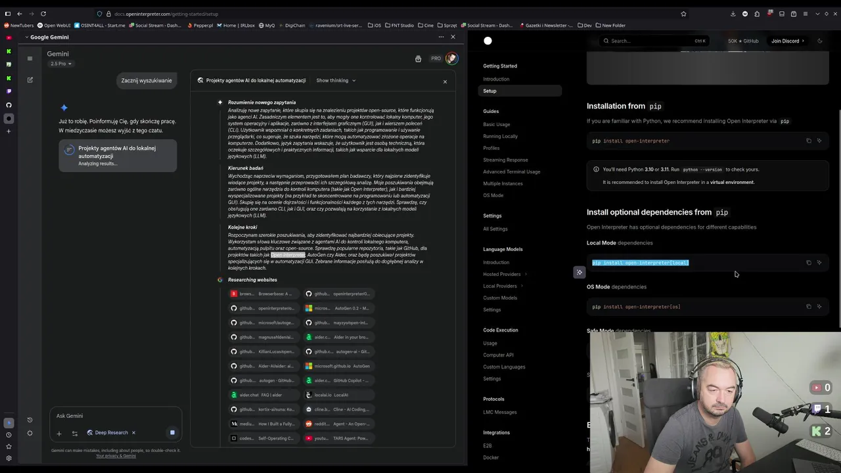This screenshot has width=841, height=473.
Task: Open the Your privacy & Gemini link
Action: point(116,455)
